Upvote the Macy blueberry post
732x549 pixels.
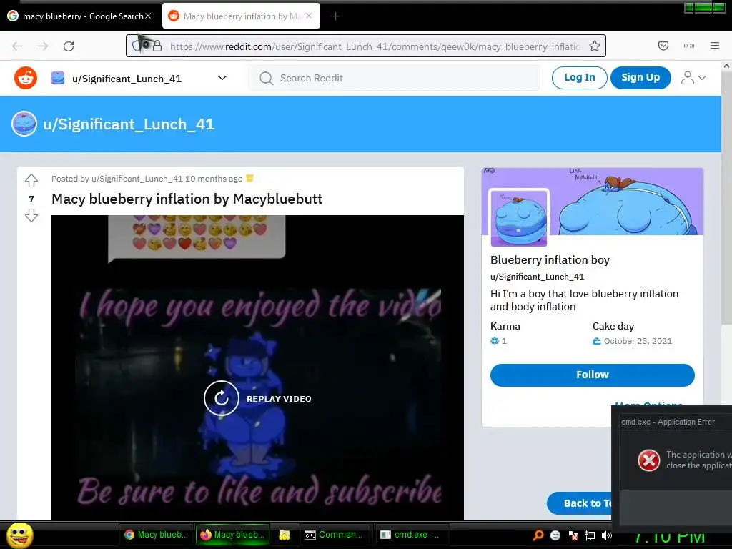(x=31, y=180)
